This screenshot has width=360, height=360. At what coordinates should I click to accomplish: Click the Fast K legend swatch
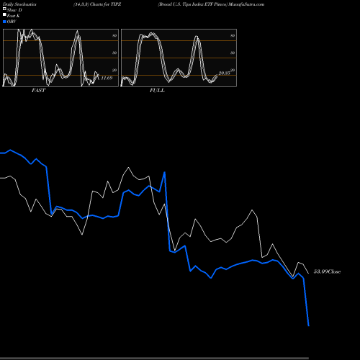coord(4,14)
